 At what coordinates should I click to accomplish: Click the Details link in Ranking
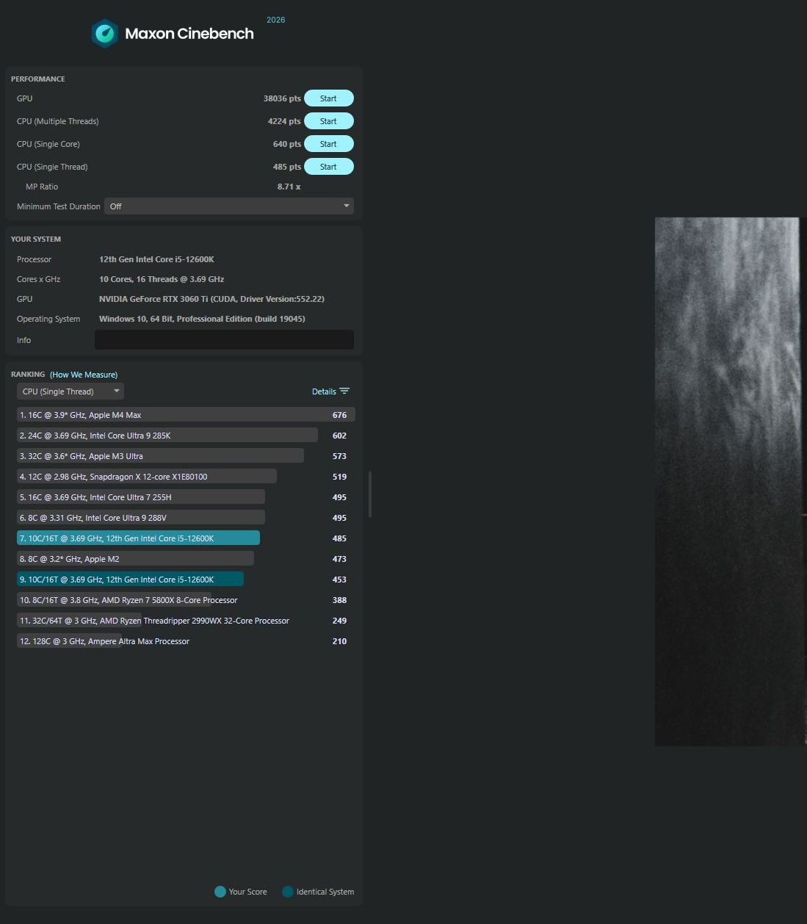(x=324, y=391)
